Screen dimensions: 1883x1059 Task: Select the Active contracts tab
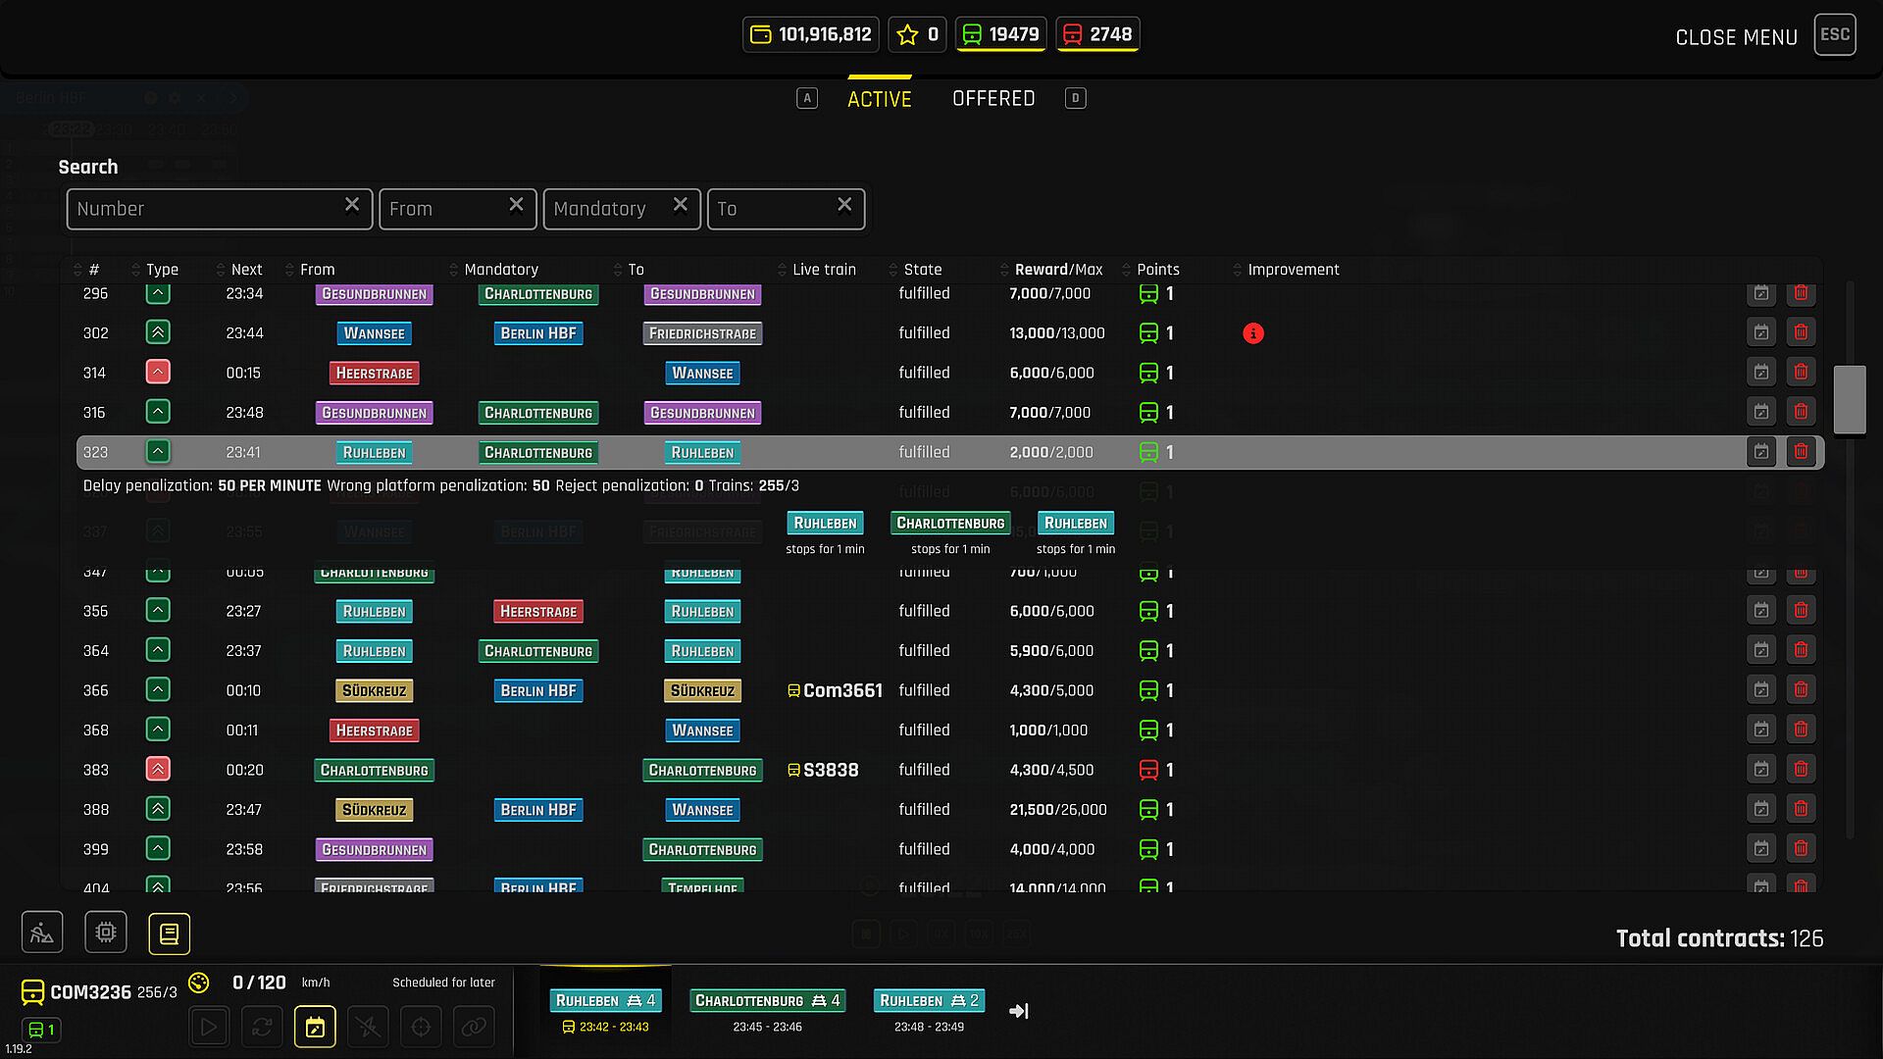click(x=879, y=99)
